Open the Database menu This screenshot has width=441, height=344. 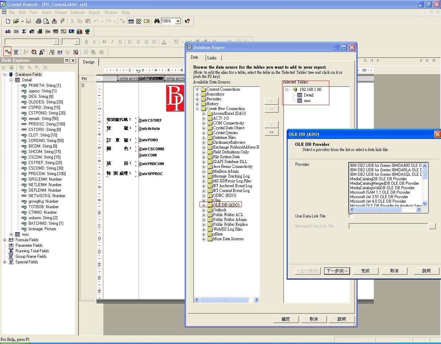point(77,12)
